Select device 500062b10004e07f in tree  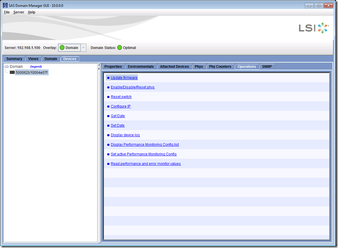coord(31,73)
